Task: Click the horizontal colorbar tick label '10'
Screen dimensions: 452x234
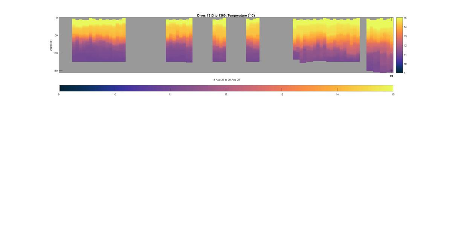Action: tap(115, 94)
